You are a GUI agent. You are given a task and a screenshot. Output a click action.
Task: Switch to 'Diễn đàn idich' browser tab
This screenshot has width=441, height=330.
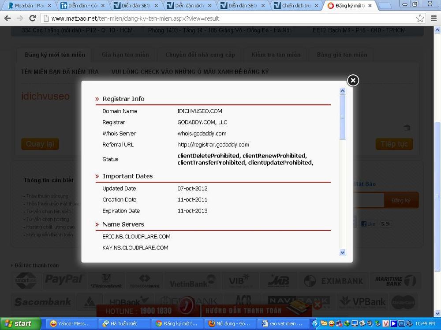click(x=190, y=5)
